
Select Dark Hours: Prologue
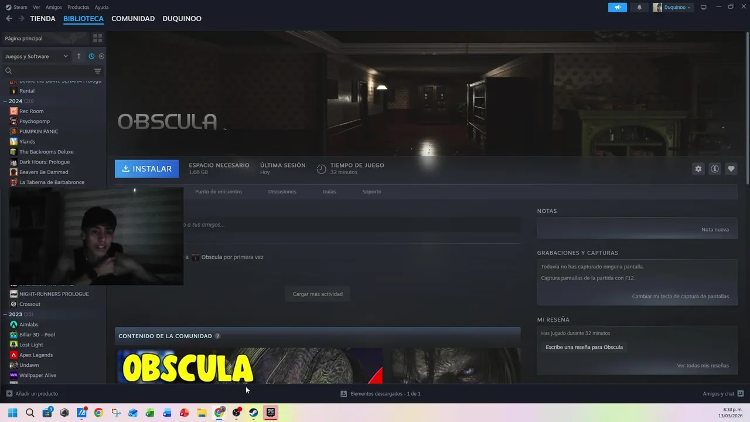(x=44, y=162)
